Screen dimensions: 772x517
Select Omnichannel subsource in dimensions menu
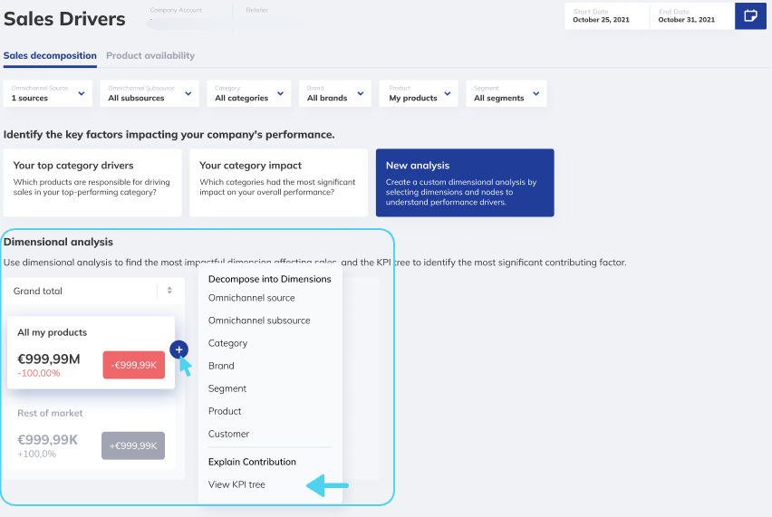pos(259,321)
